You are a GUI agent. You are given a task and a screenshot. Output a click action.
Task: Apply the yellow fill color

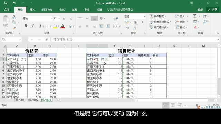[x=55, y=26]
